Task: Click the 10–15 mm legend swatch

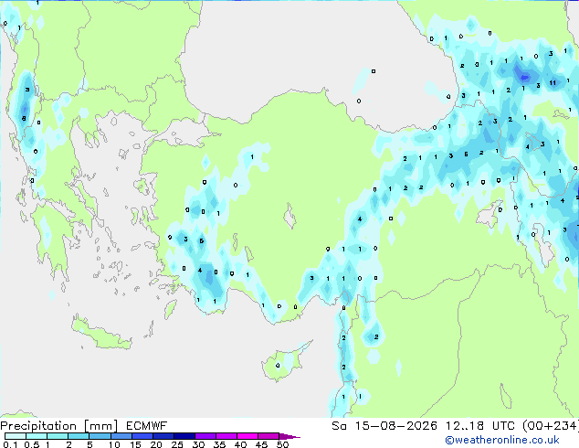Action: [121, 436]
